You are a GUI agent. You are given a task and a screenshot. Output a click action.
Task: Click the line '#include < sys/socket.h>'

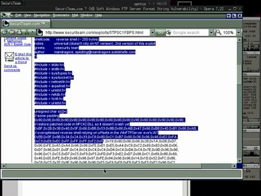click(54, 78)
